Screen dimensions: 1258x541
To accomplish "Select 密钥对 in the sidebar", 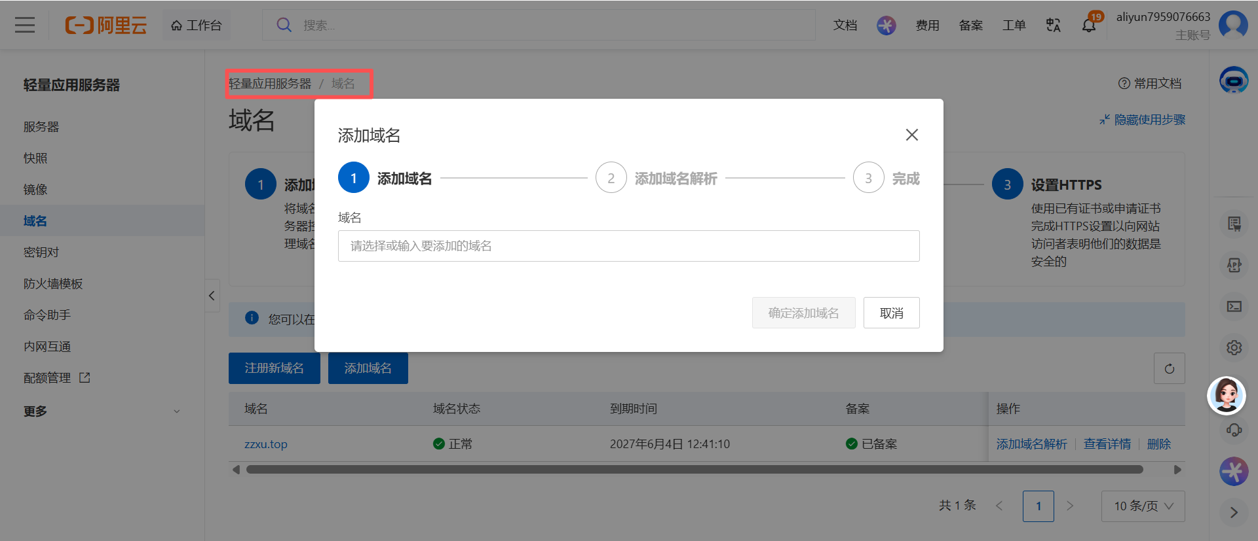I will pyautogui.click(x=41, y=253).
